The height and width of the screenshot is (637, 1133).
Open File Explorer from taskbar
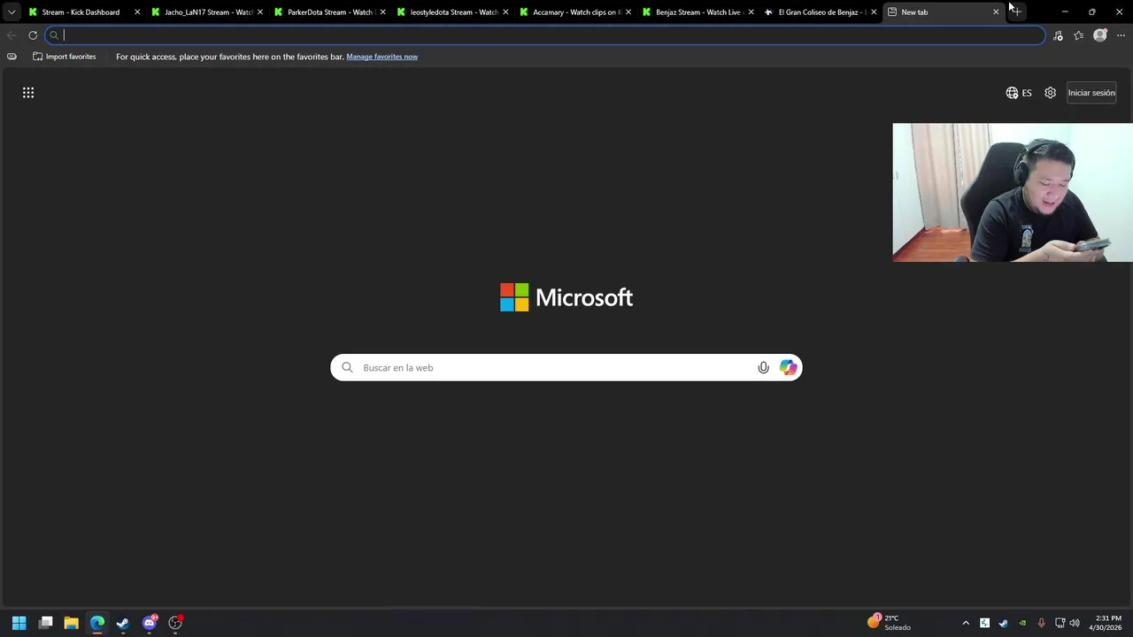[x=72, y=623]
